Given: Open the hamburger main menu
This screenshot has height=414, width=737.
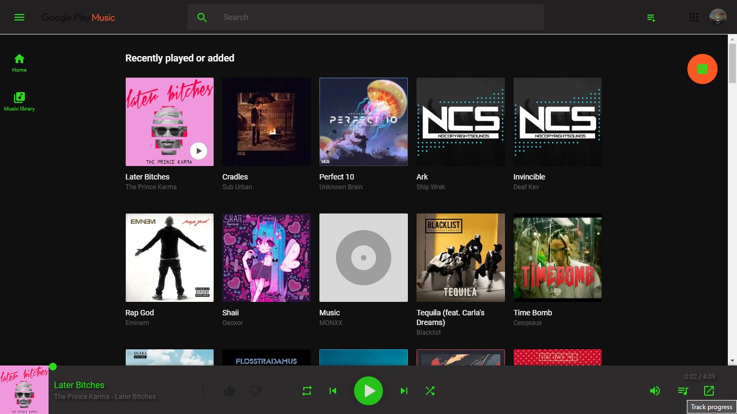Looking at the screenshot, I should point(19,17).
